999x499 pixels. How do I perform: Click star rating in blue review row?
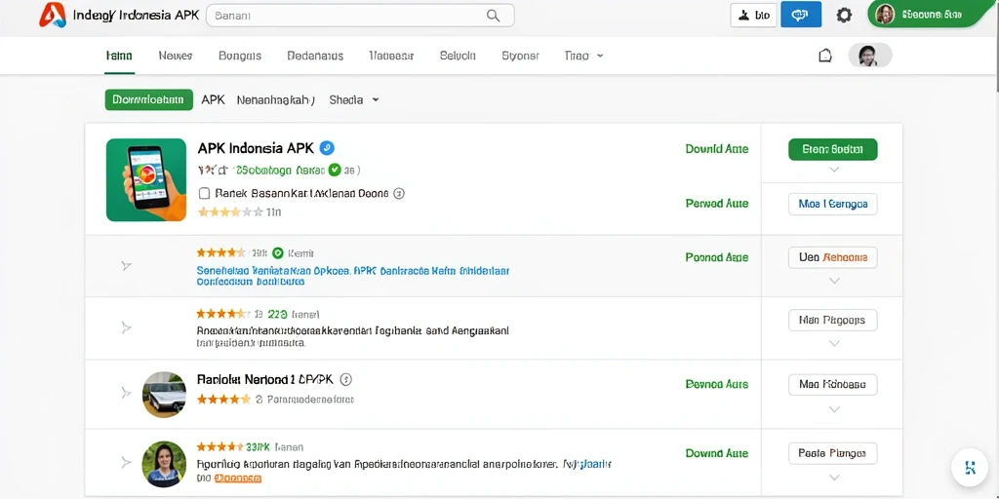pyautogui.click(x=221, y=252)
